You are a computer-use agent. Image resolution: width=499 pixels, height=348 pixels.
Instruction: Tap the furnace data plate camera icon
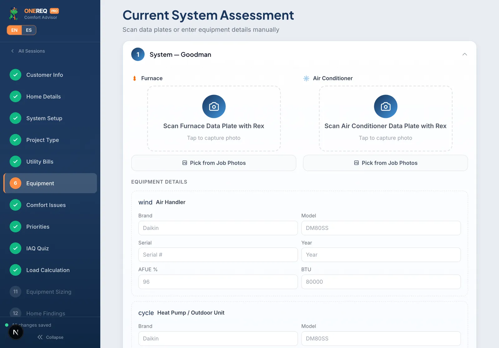tap(214, 106)
